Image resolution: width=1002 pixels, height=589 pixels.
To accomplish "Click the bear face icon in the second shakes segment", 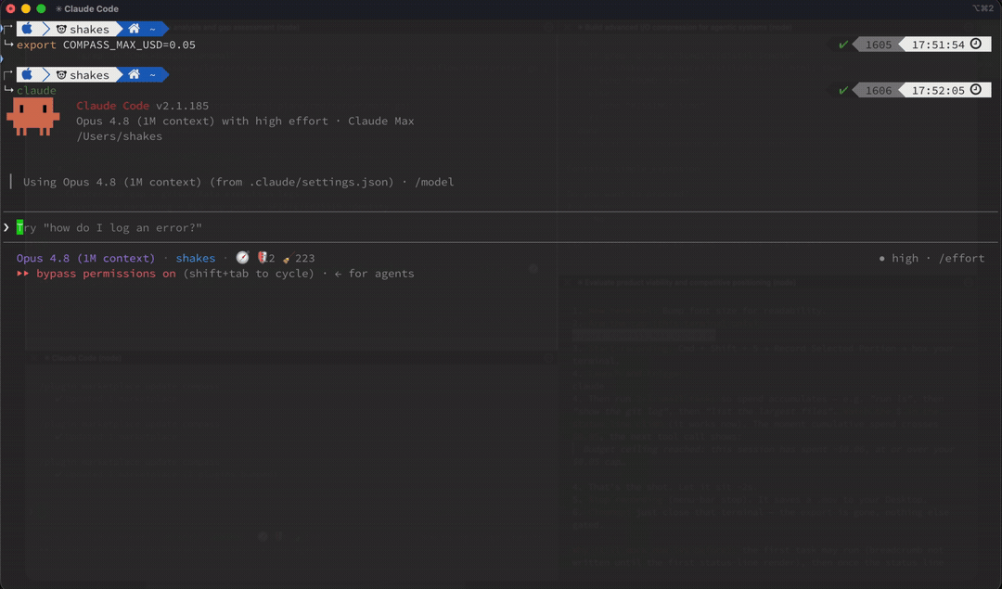I will (x=61, y=75).
